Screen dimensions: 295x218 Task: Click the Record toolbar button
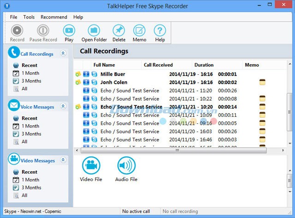click(x=17, y=33)
